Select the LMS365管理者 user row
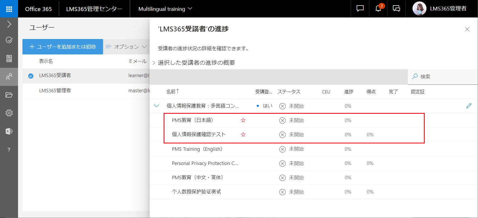Viewport: 478px width, 218px height. (x=86, y=91)
